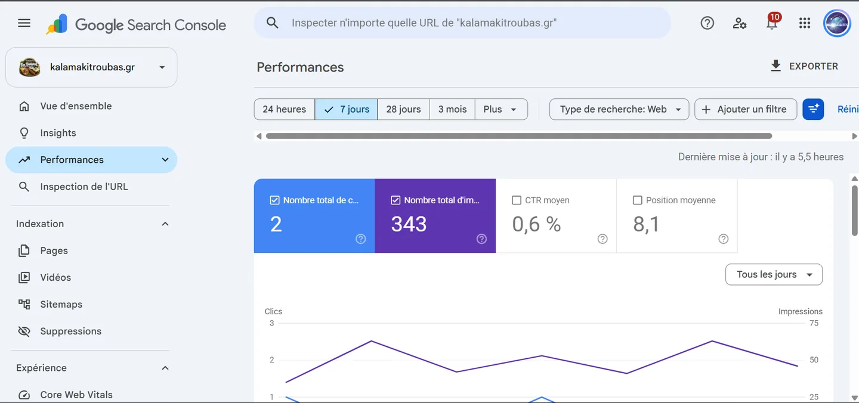Click the home icon for Vue d'ensemble
The width and height of the screenshot is (859, 403).
pyautogui.click(x=24, y=106)
